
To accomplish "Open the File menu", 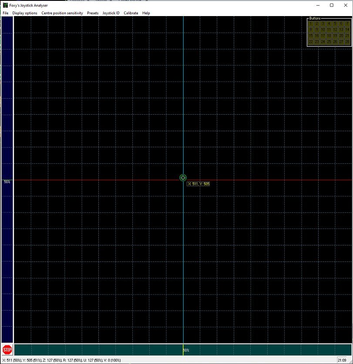I will pos(5,13).
